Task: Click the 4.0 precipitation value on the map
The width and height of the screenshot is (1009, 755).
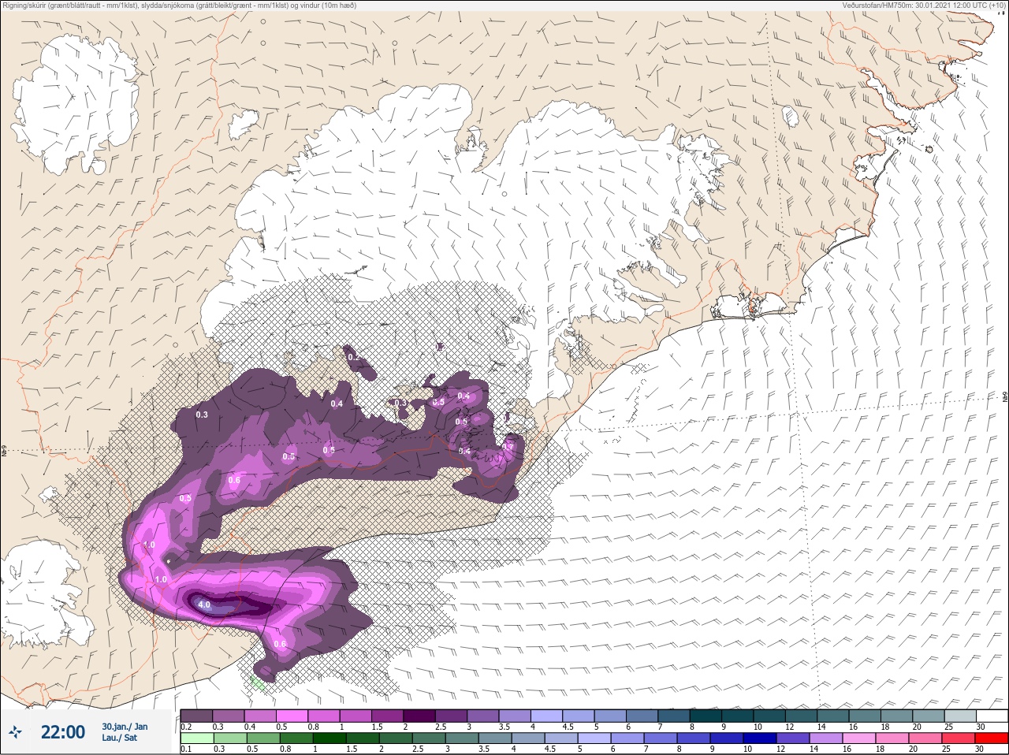Action: pos(204,605)
